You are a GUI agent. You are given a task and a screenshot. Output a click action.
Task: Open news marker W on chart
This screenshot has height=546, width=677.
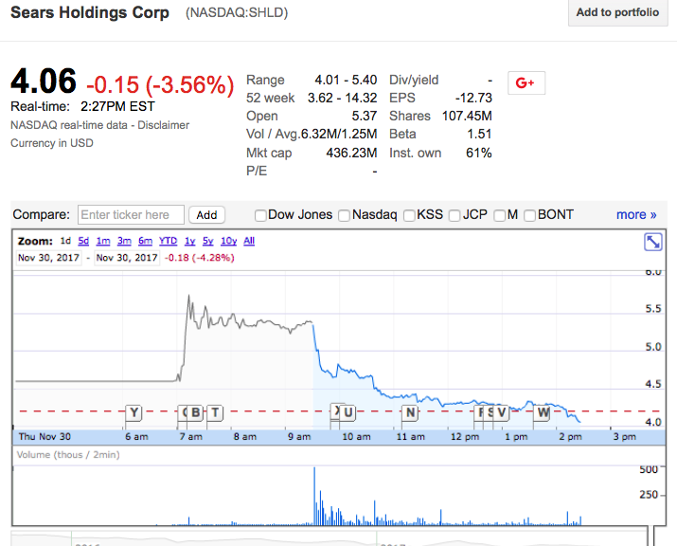coord(543,413)
